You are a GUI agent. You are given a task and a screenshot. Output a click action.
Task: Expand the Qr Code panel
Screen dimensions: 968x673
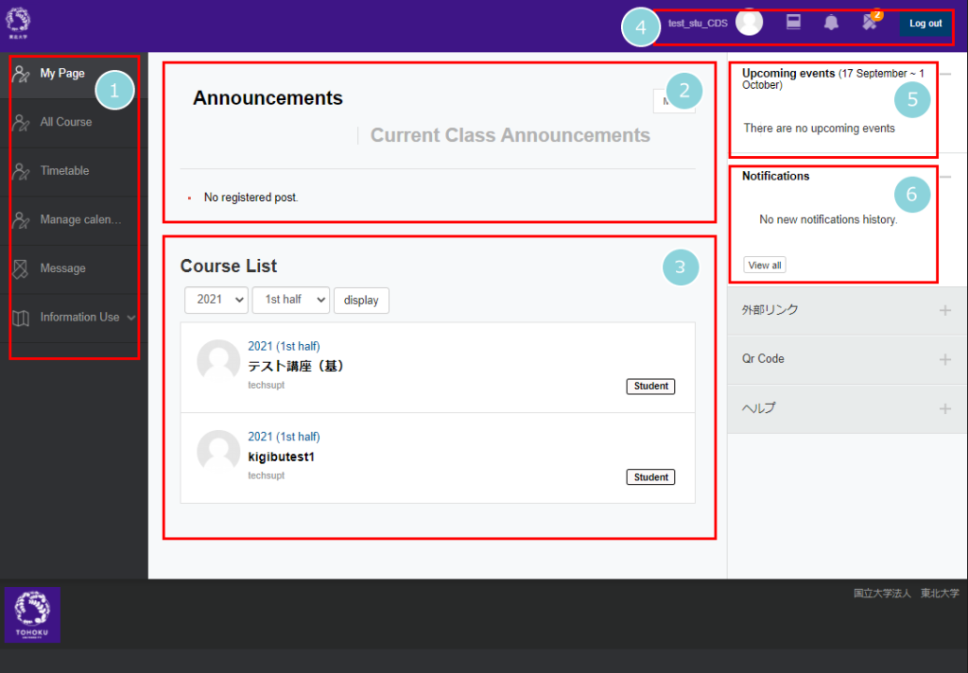[x=944, y=359]
